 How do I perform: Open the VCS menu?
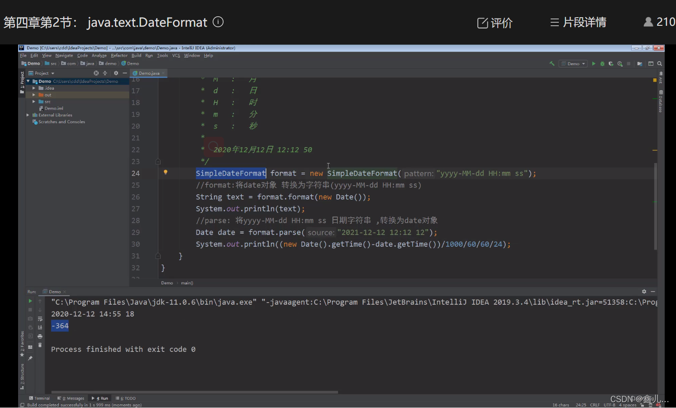point(176,56)
